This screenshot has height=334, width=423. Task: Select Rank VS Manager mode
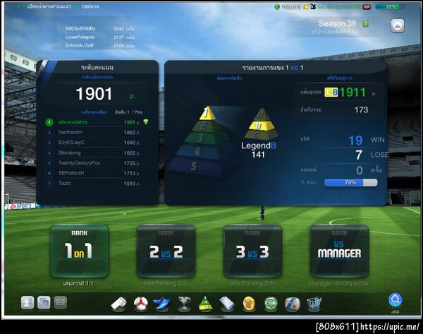point(339,251)
